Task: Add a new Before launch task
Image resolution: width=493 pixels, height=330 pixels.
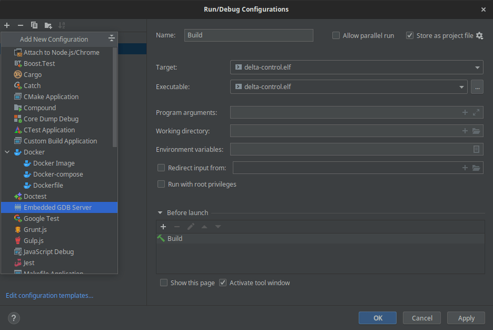Action: [163, 226]
